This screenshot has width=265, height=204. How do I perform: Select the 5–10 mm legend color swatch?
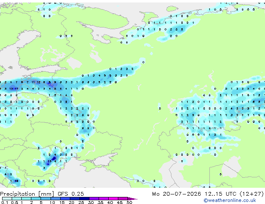46,199
